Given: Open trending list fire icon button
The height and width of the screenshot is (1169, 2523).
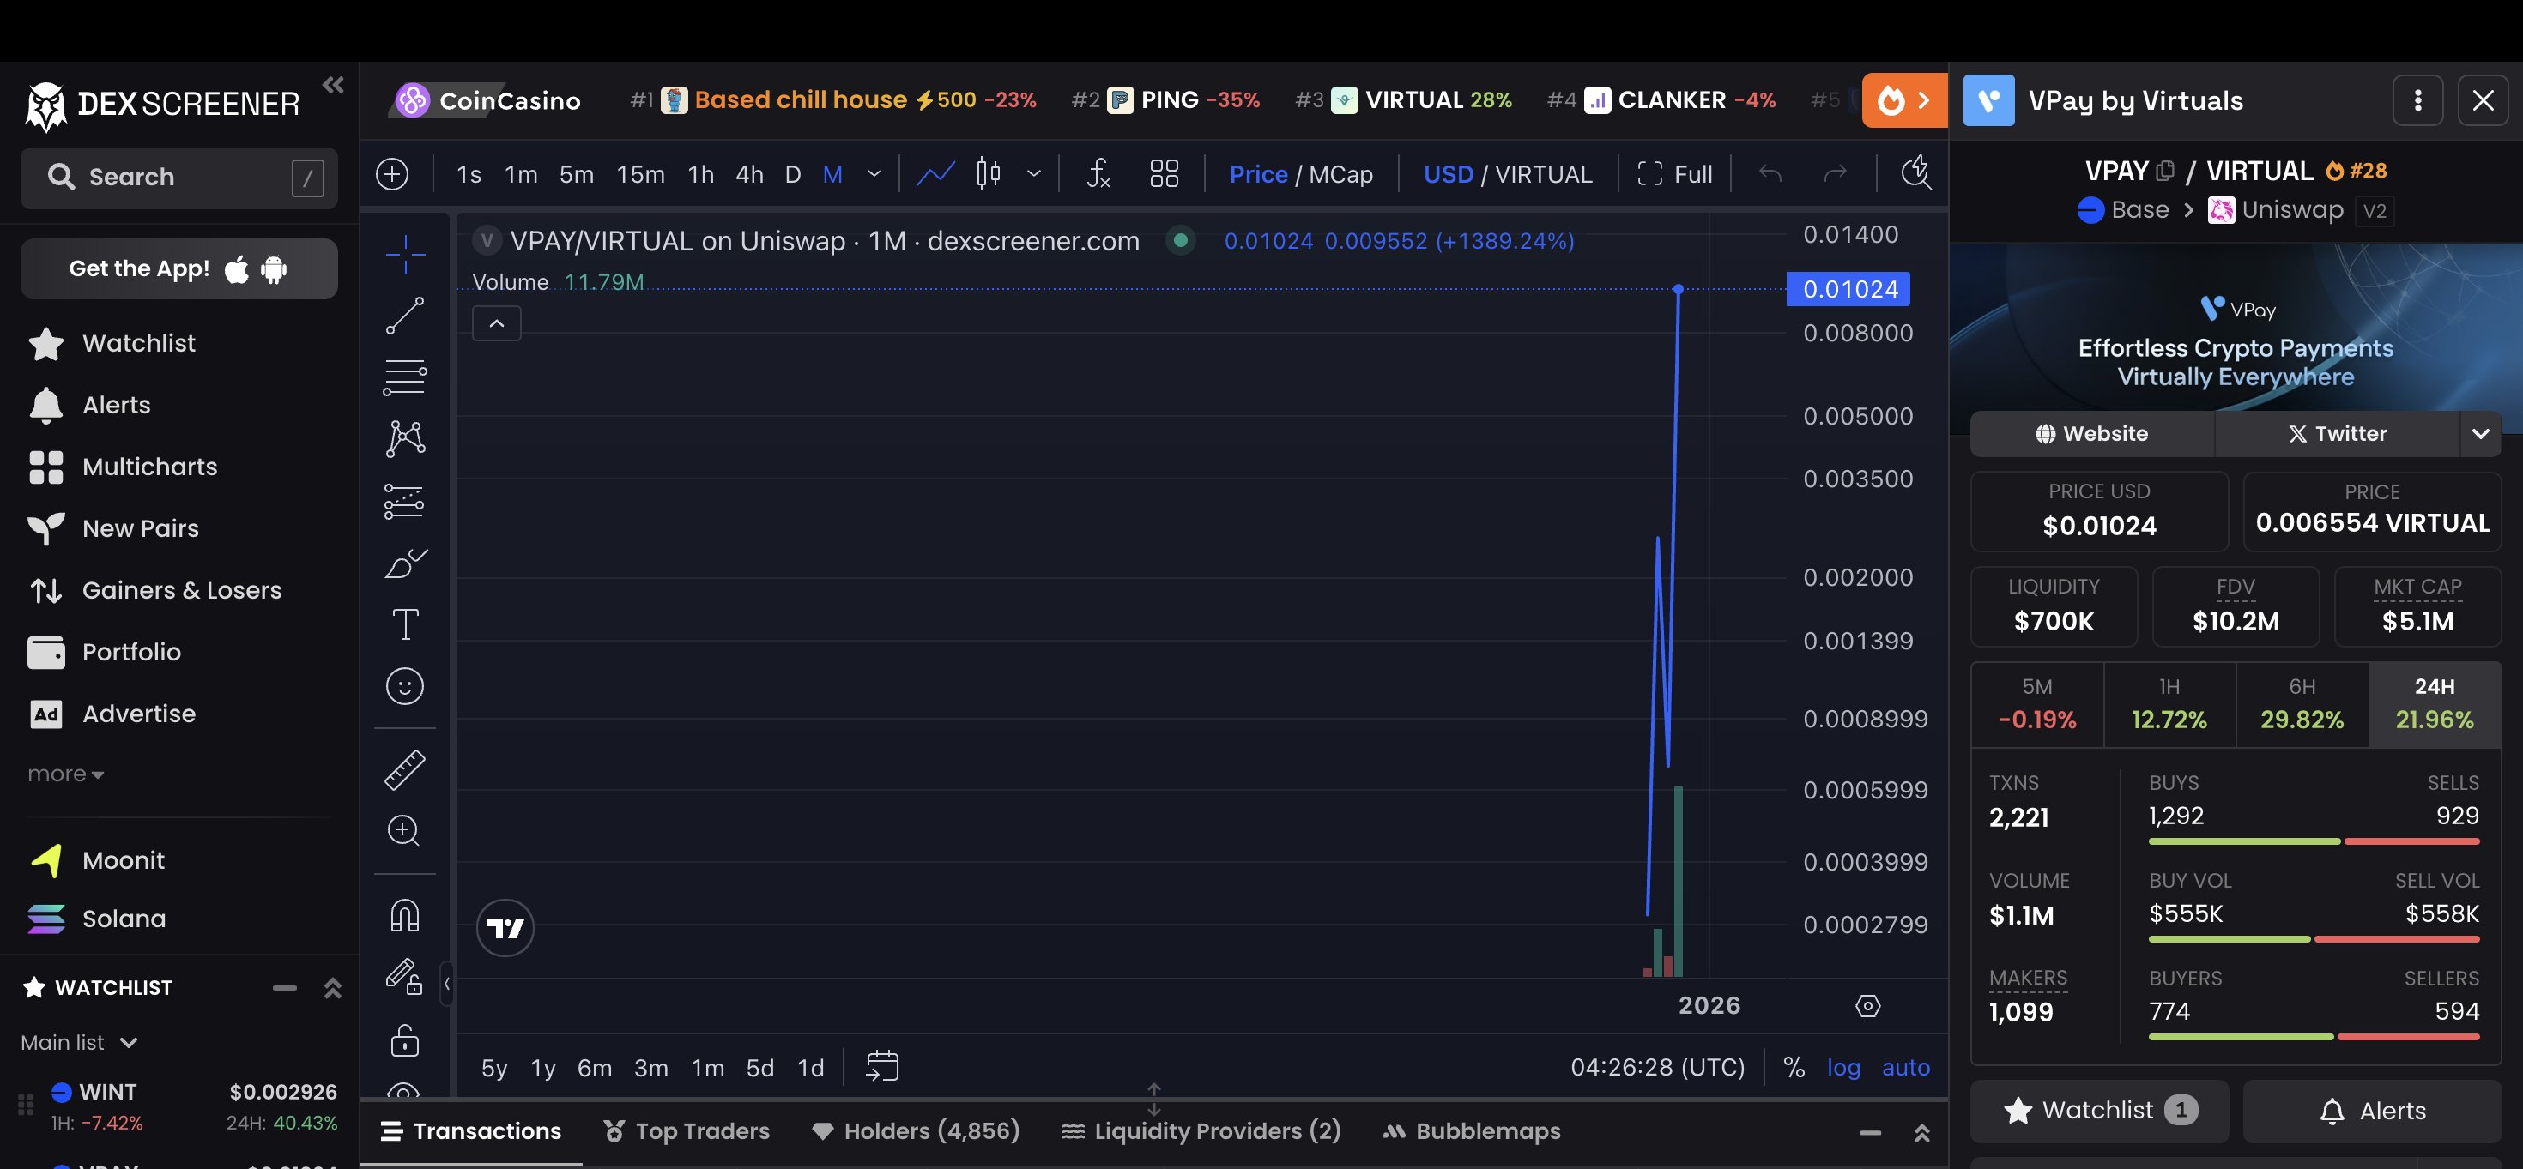Looking at the screenshot, I should tap(1904, 99).
